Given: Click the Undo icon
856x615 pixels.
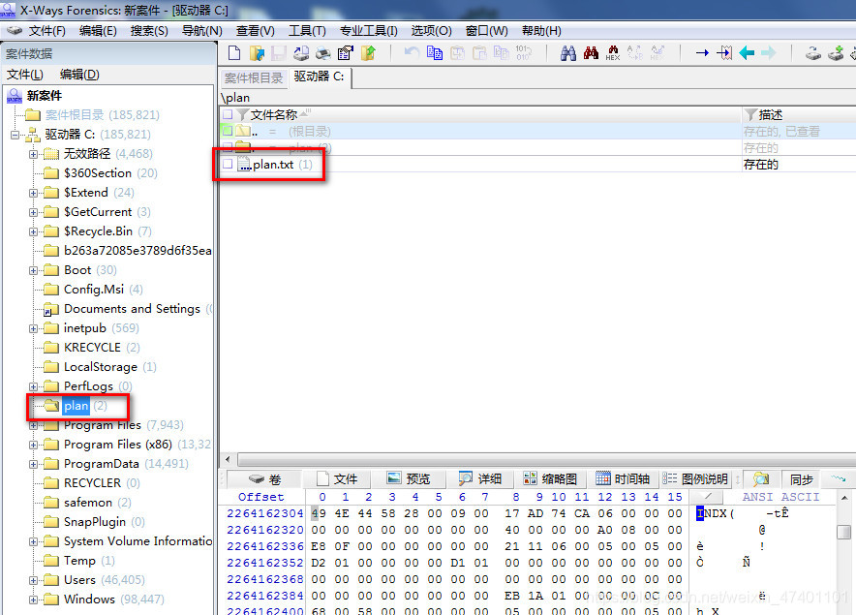Looking at the screenshot, I should click(413, 53).
